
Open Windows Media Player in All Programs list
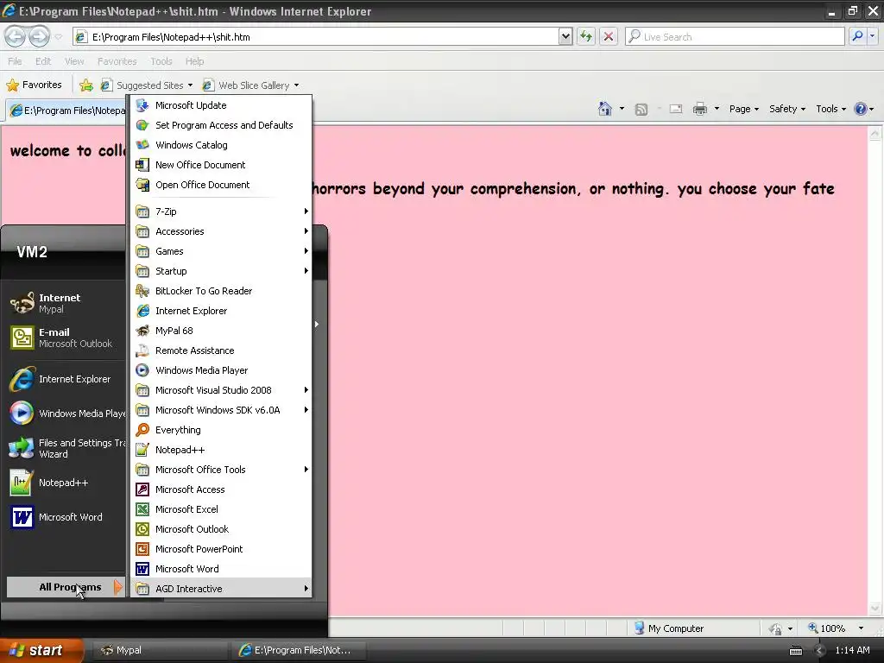point(221,370)
